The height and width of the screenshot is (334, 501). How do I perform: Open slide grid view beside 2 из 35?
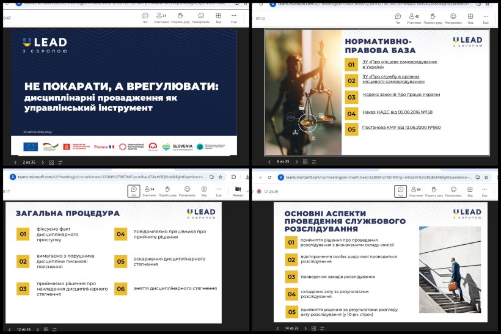click(x=51, y=162)
